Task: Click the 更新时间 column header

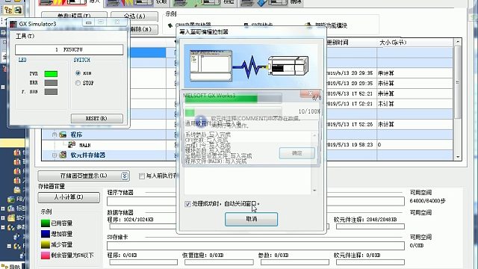Action: tap(338, 43)
